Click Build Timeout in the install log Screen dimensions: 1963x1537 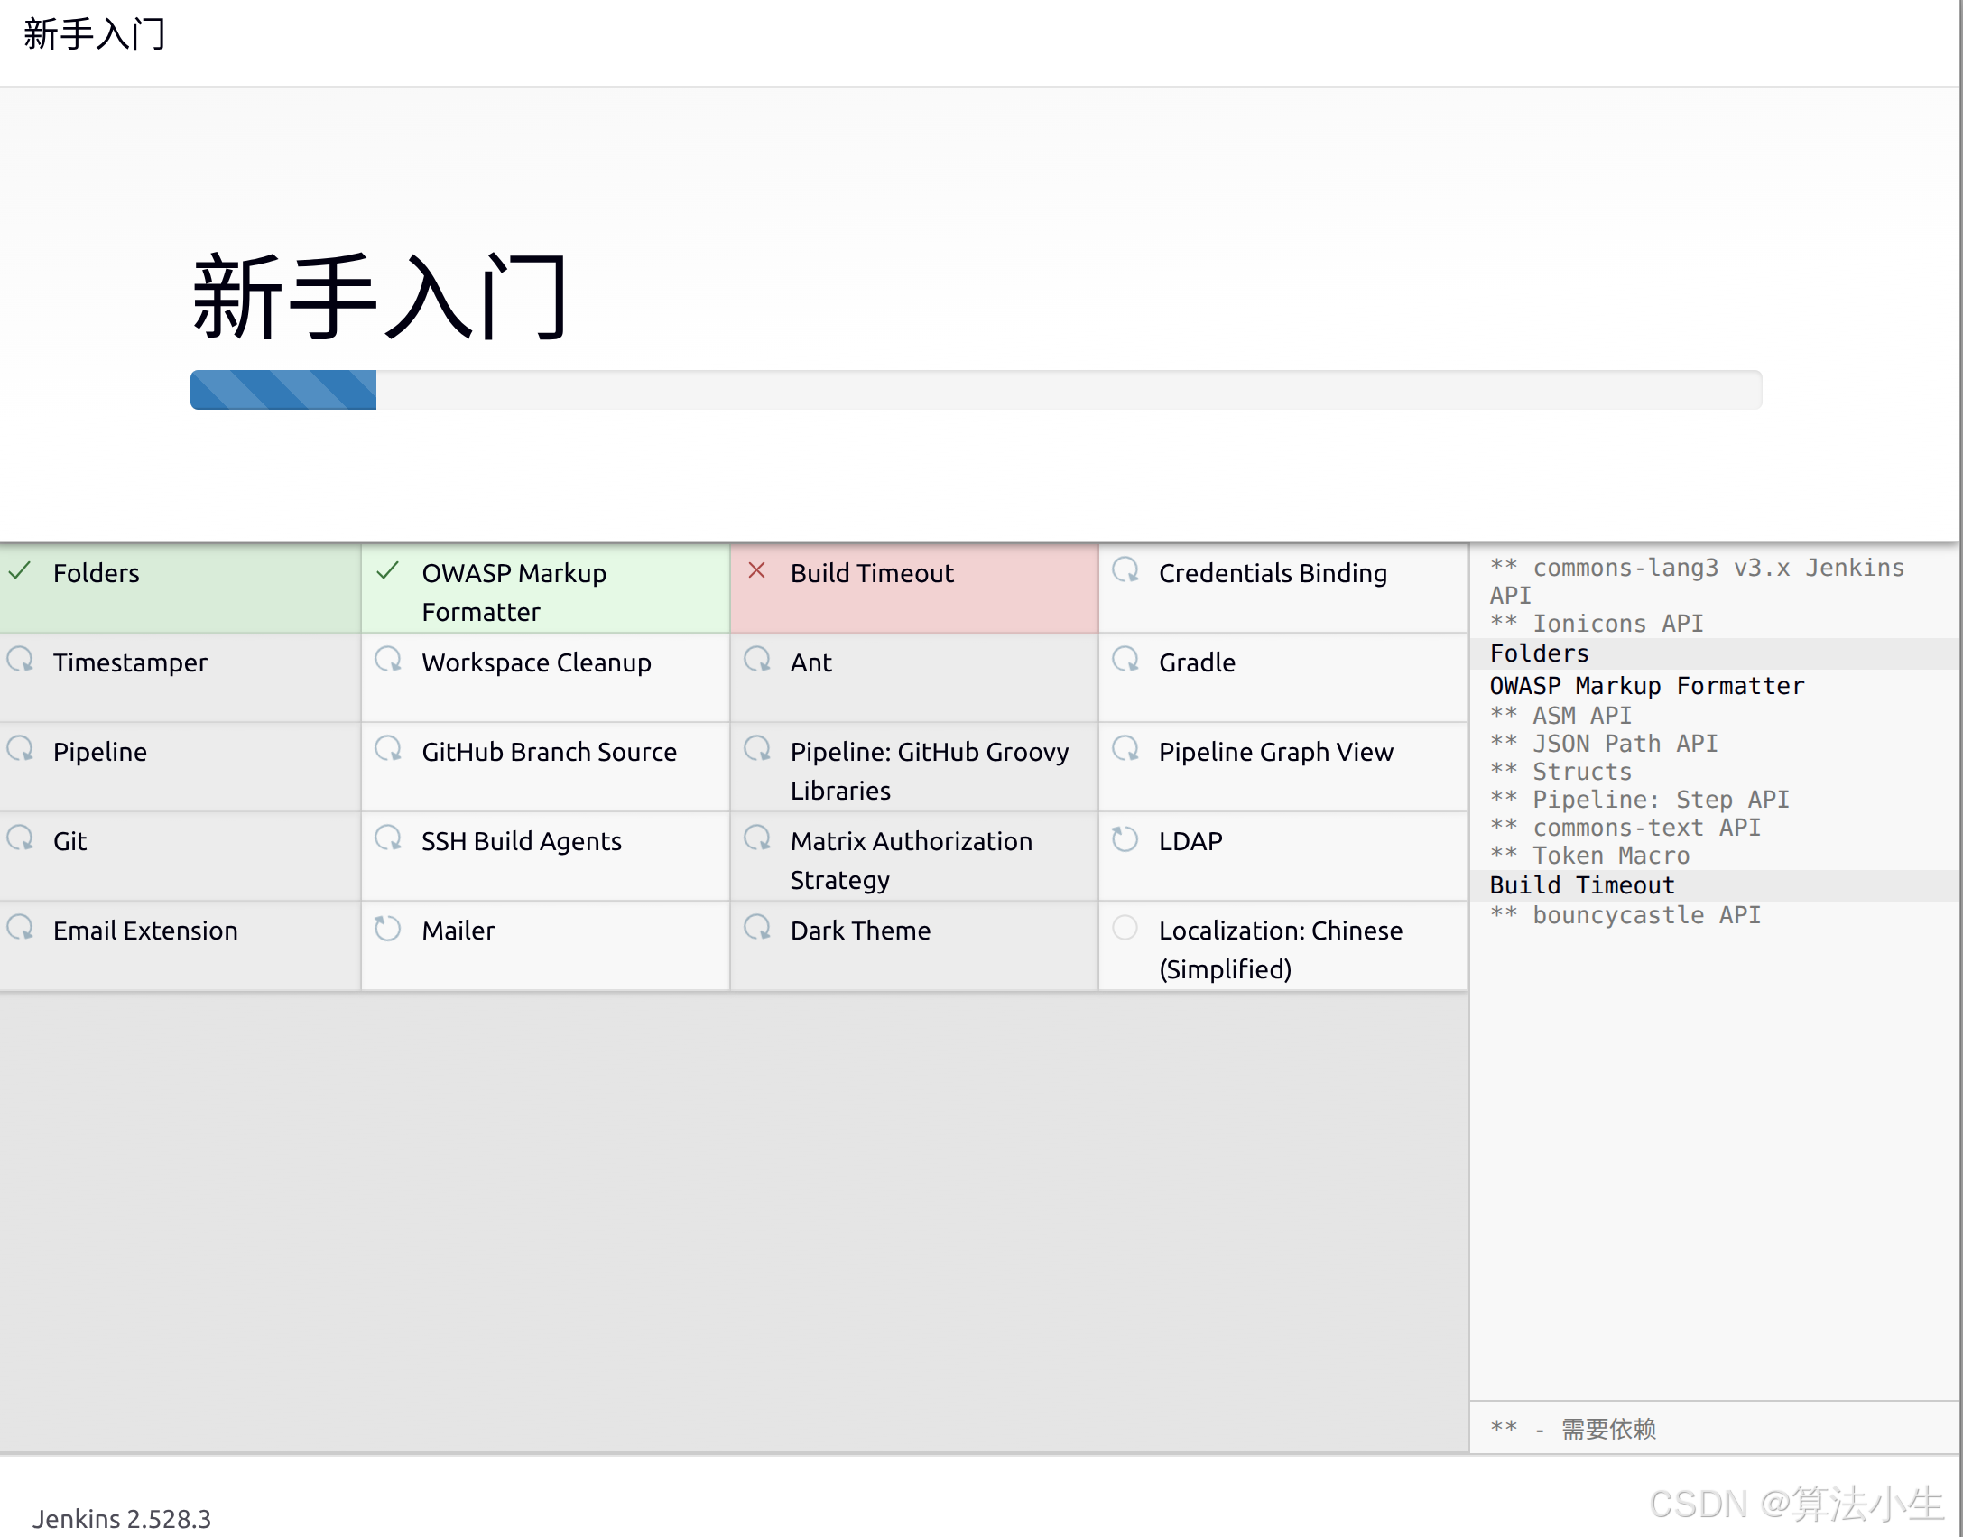click(1581, 885)
